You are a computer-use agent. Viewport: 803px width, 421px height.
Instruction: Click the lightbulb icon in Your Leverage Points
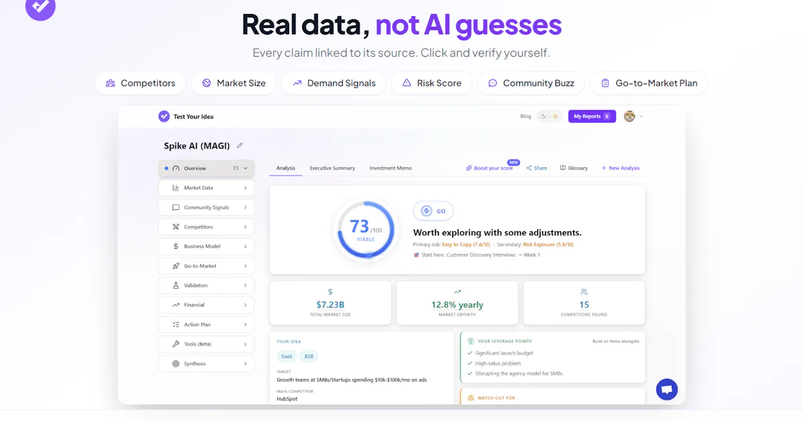(471, 341)
